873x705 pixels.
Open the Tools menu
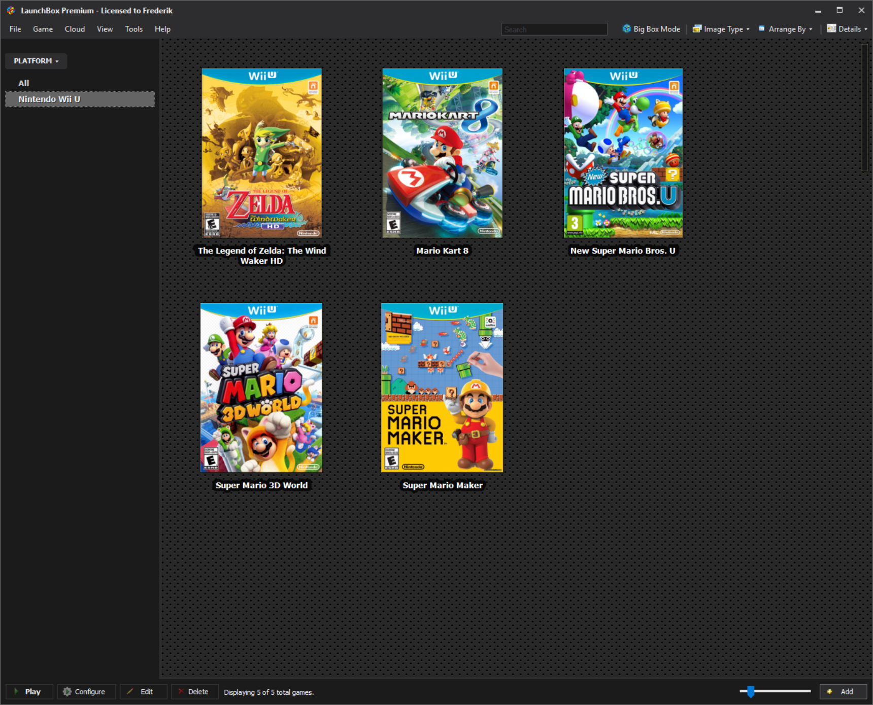click(x=134, y=29)
